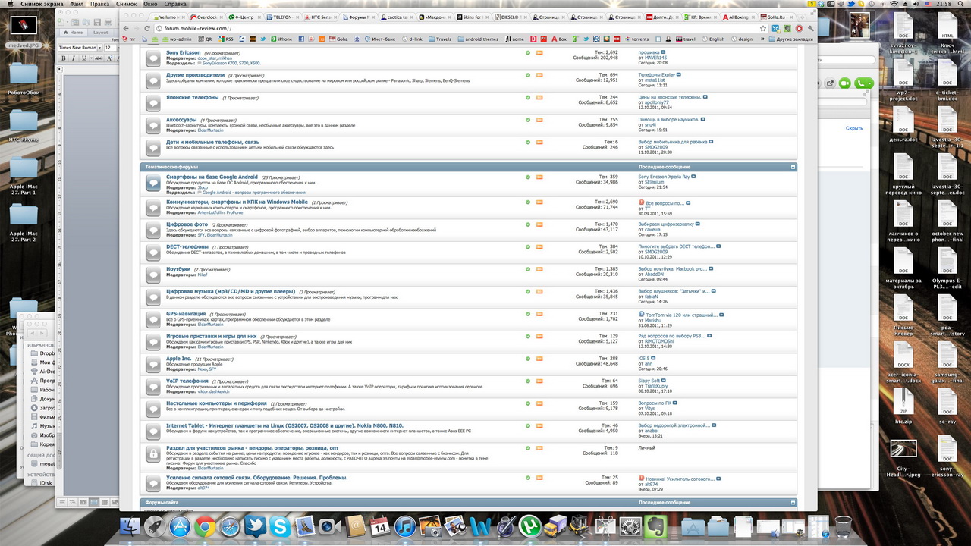Open last post 'Выбираем цифрозеркалку'
This screenshot has width=971, height=546.
(x=665, y=224)
